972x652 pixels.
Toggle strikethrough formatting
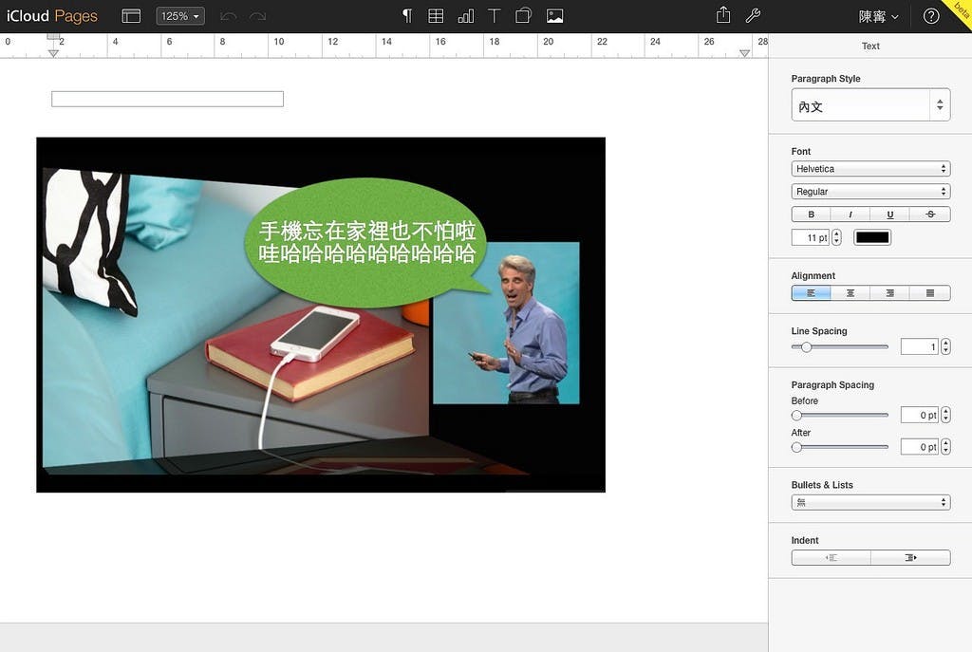(930, 214)
